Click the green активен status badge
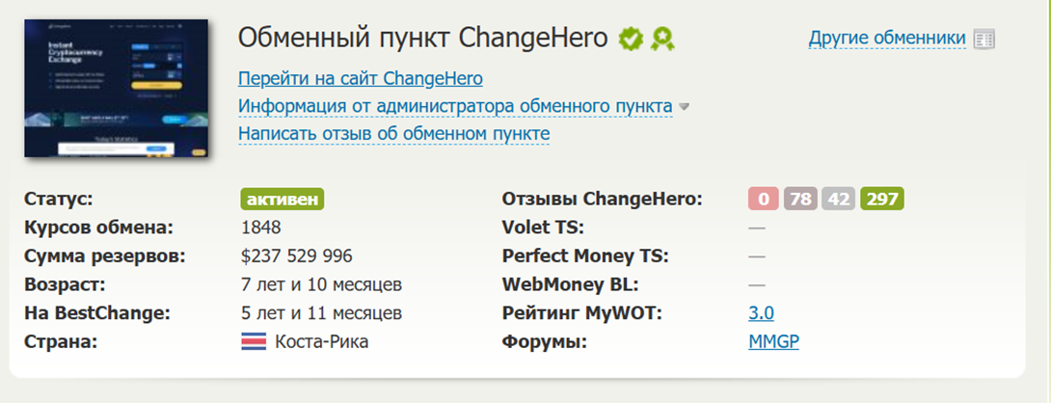This screenshot has height=403, width=1051. (283, 200)
